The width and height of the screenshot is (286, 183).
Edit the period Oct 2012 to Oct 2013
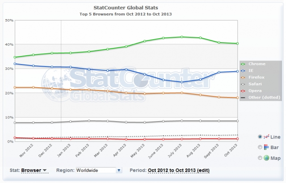pyautogui.click(x=179, y=170)
